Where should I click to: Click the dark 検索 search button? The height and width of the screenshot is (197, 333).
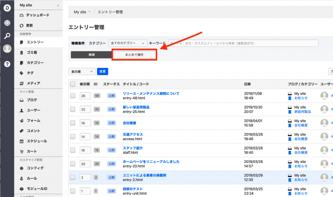pyautogui.click(x=92, y=55)
